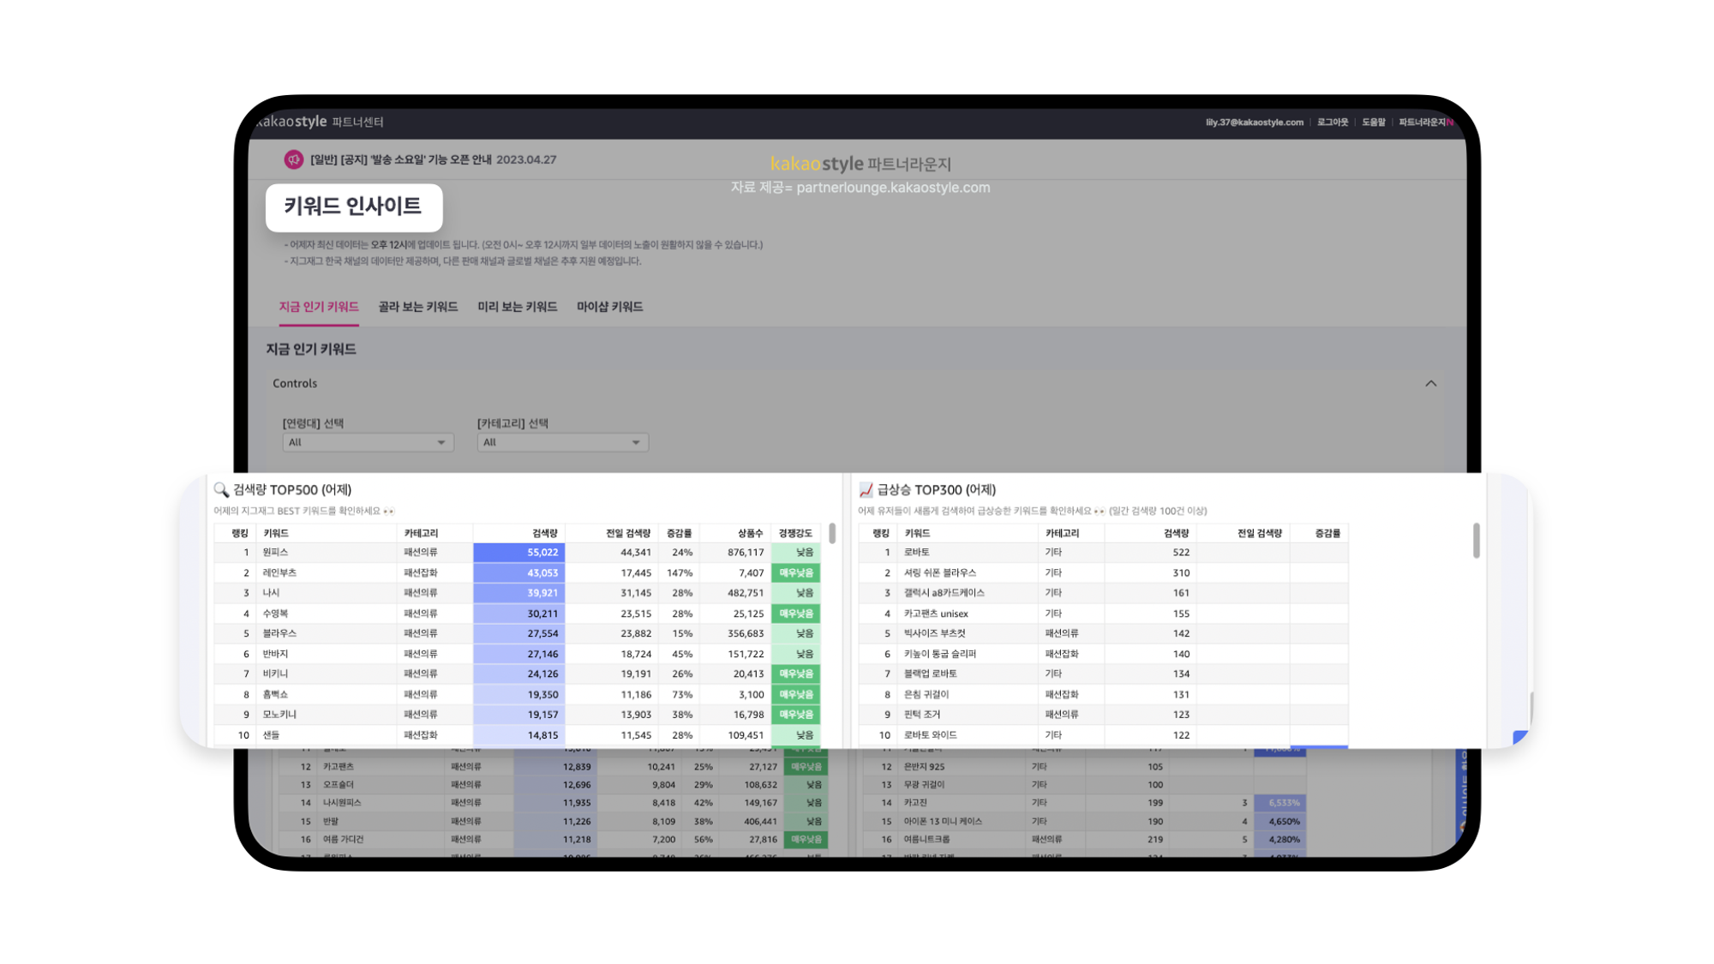Sort TOP500 table by 경쟁강도 header

point(795,533)
